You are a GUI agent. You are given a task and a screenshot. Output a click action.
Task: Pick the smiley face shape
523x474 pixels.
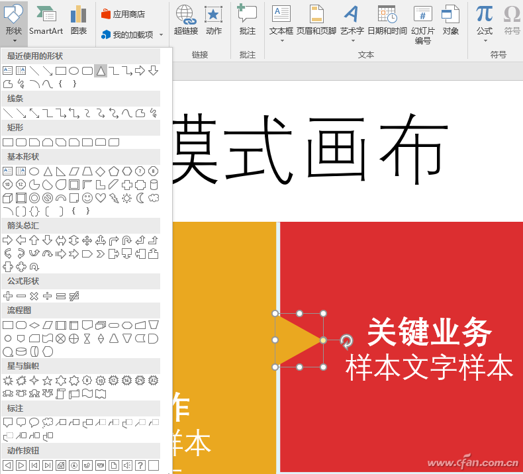[87, 198]
